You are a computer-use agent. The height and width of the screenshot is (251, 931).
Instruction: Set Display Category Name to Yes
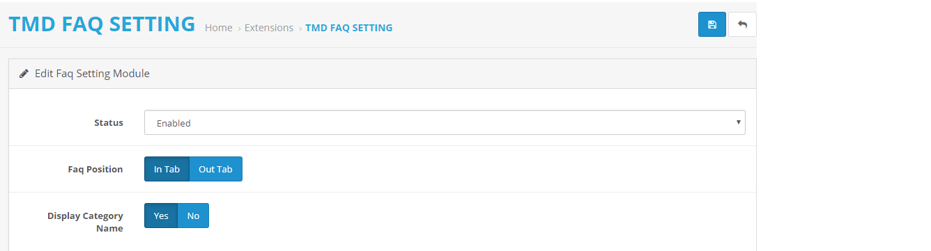coord(161,216)
